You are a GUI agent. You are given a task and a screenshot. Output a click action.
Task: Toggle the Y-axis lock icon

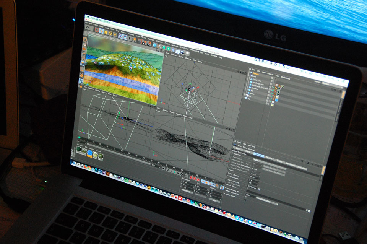125,37
